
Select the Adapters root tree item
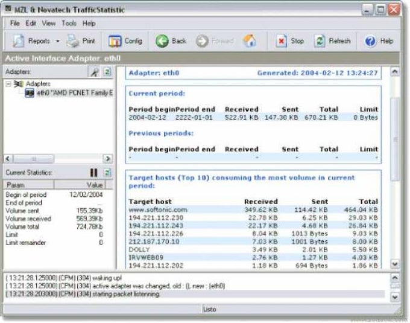tap(38, 84)
